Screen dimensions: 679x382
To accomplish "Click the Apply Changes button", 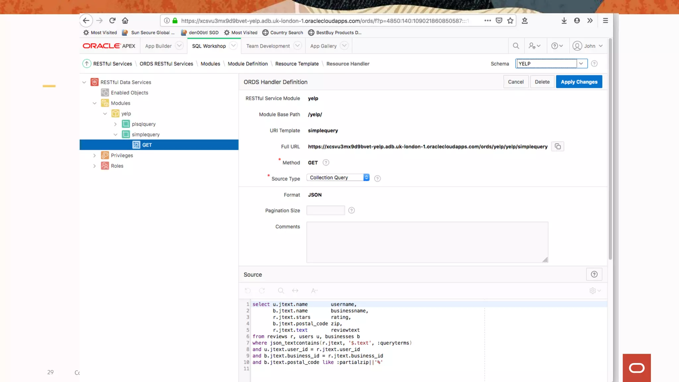I will [579, 82].
